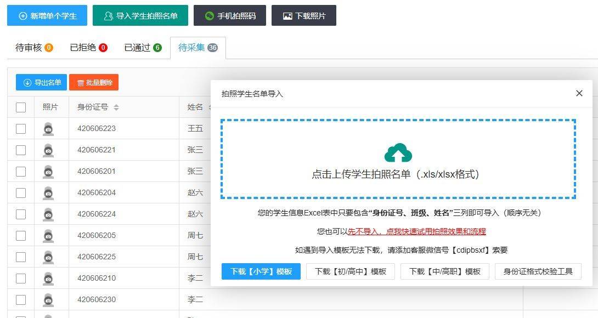Tick checkbox for row 420606230
This screenshot has width=598, height=318.
21,300
